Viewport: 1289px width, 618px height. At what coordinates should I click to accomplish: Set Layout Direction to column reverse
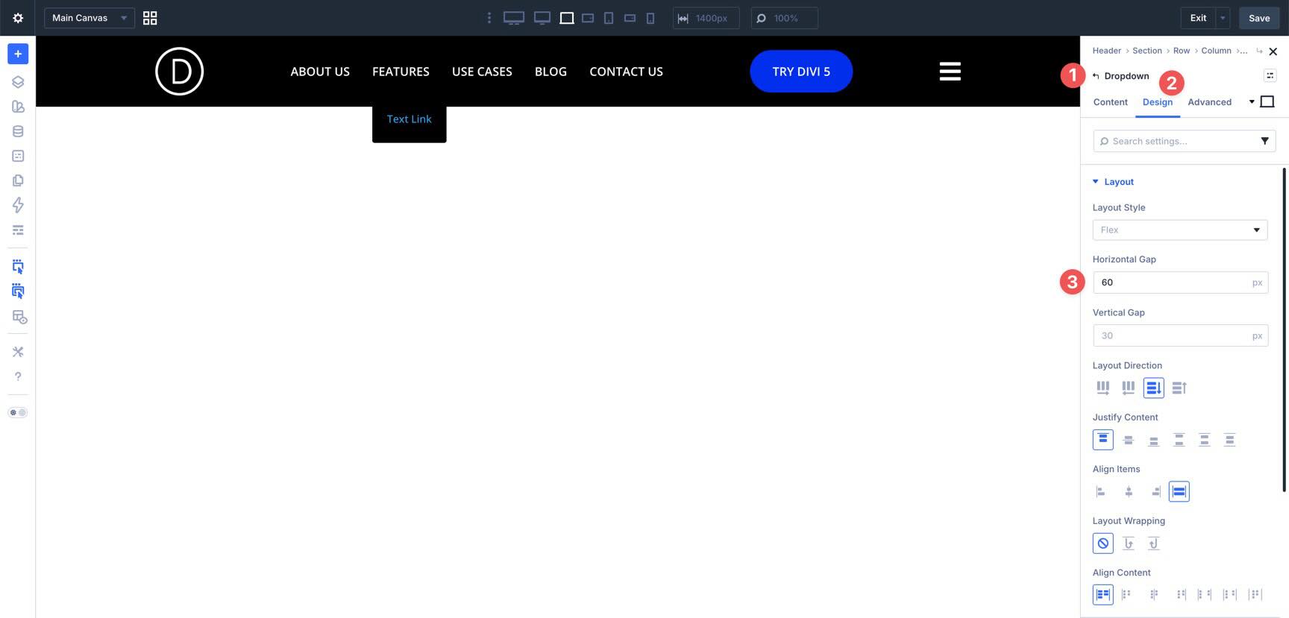1179,388
